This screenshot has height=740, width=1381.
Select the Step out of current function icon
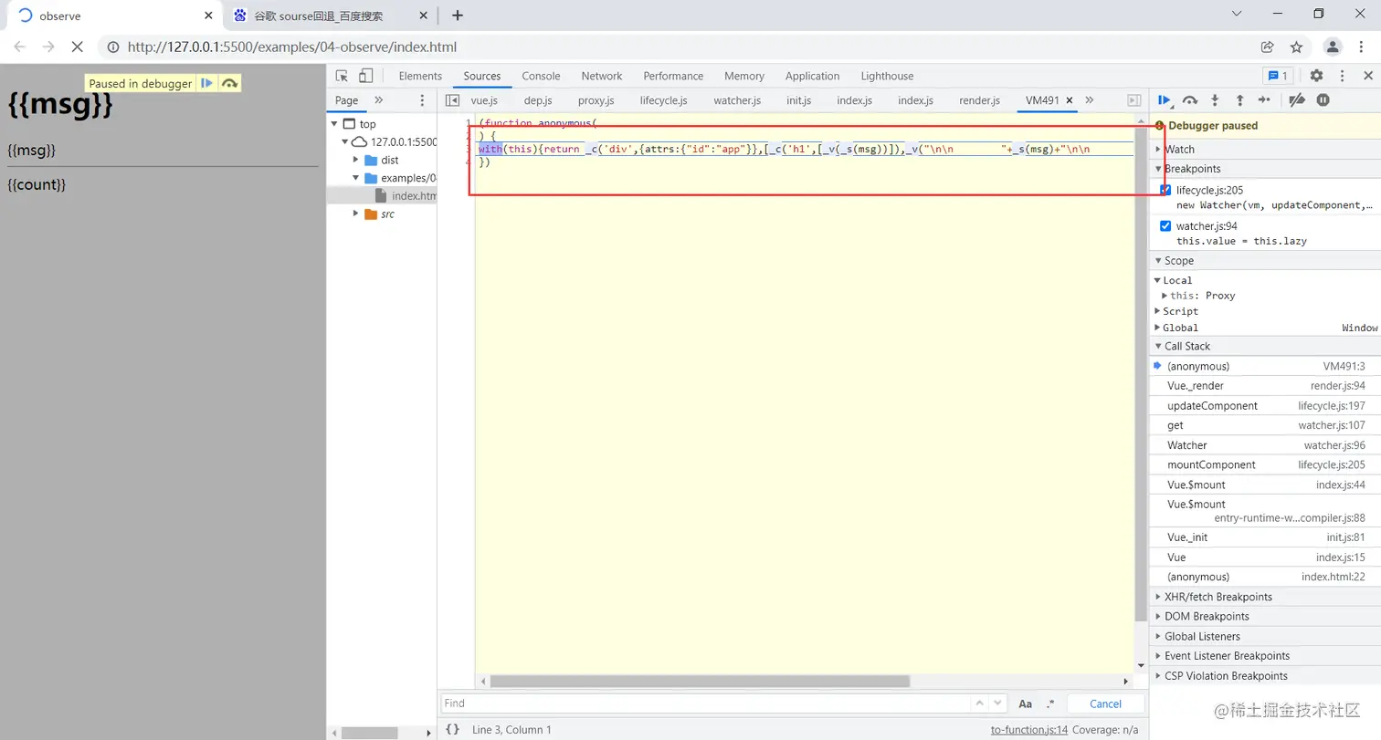[x=1239, y=100]
